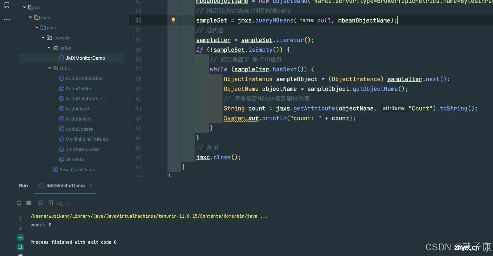This screenshot has height=256, width=493.
Task: Select the icu.wzk package
Action: coord(61,38)
